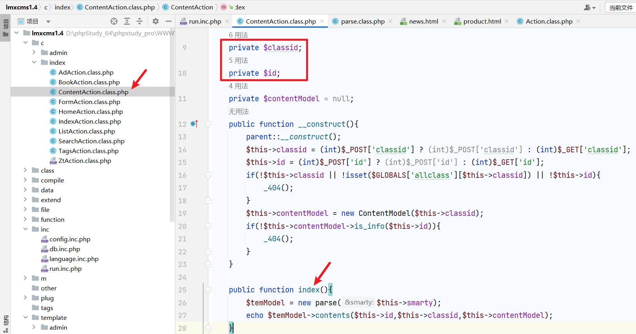Close the news.html editor tab

tap(444, 21)
